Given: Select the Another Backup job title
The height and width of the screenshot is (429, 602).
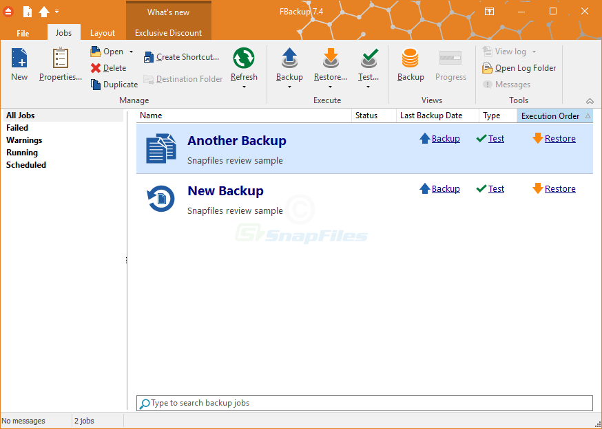Looking at the screenshot, I should pos(237,141).
